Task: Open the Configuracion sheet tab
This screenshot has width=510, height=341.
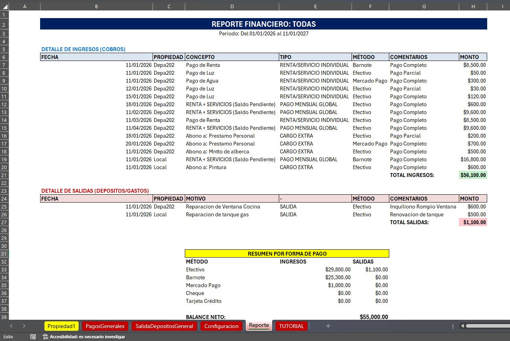Action: tap(221, 326)
